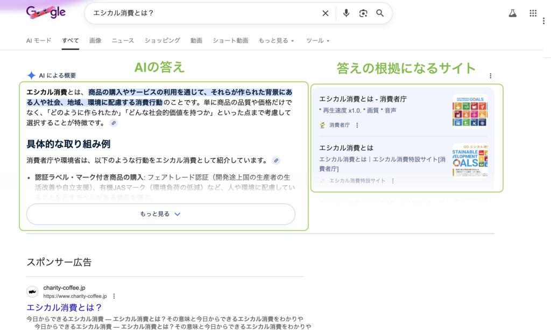Expand the もっと見る dropdown in the tab bar

[276, 40]
